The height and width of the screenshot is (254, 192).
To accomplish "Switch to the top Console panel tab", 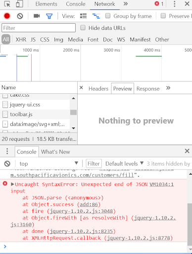I will pyautogui.click(x=76, y=4).
